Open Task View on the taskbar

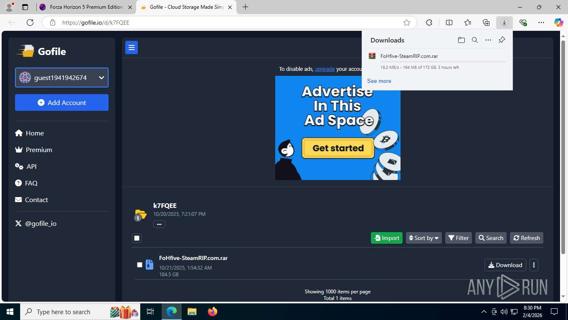[x=150, y=312]
